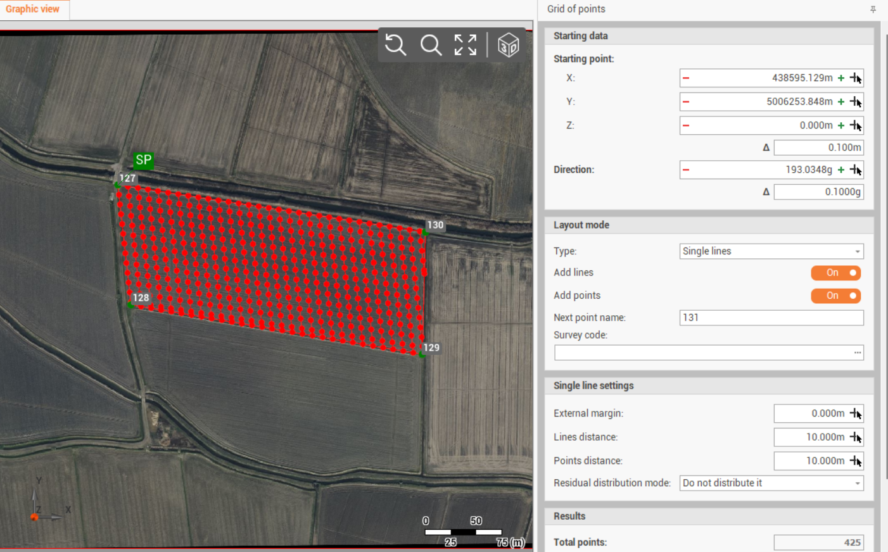
Task: Switch to 3D view cube icon
Action: [x=508, y=45]
